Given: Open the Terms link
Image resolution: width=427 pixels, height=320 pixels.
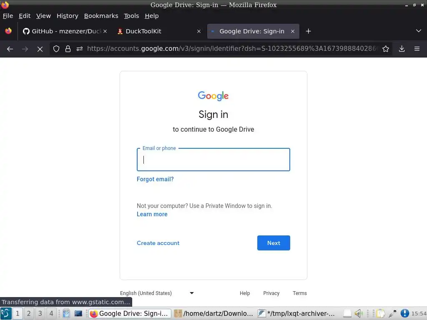Looking at the screenshot, I should [x=300, y=293].
